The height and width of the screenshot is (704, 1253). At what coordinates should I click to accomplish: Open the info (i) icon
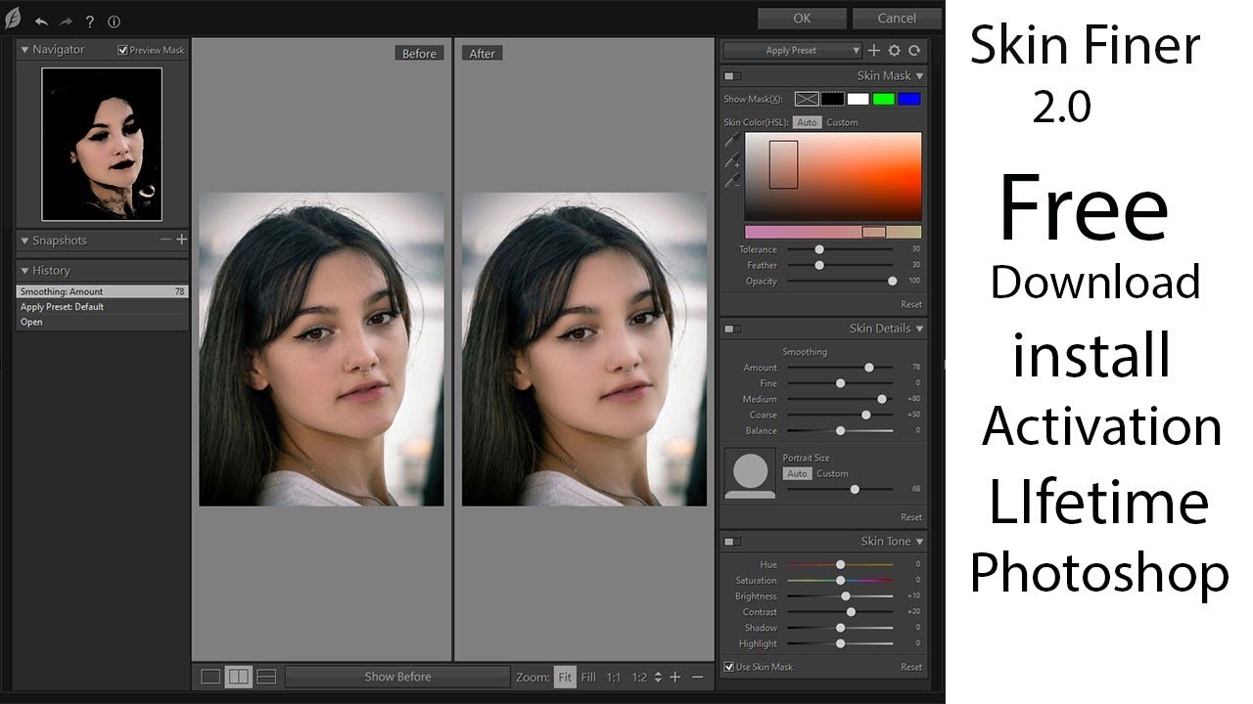[x=114, y=22]
